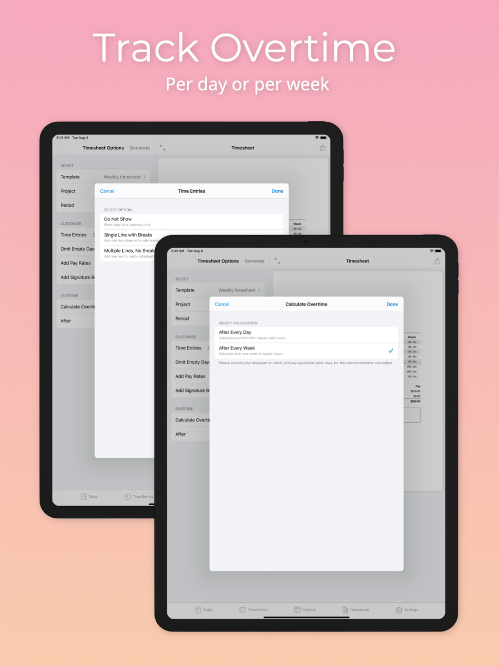The height and width of the screenshot is (666, 499).
Task: Tap Add Pay Rates on front iPad
Action: pyautogui.click(x=191, y=376)
